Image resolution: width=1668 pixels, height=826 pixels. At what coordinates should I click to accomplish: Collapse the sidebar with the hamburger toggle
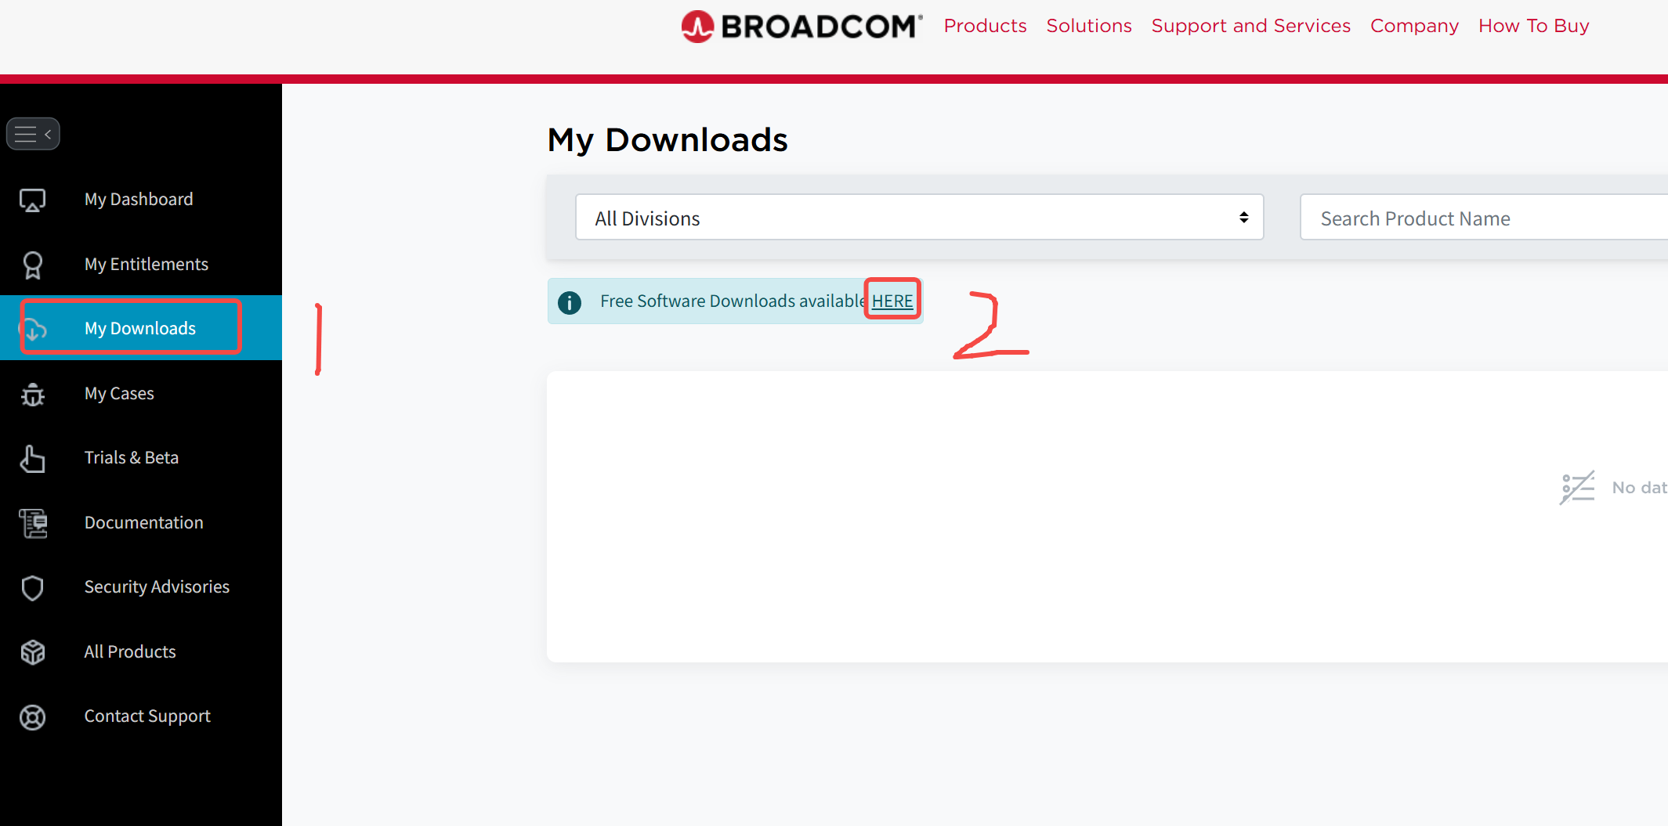33,134
